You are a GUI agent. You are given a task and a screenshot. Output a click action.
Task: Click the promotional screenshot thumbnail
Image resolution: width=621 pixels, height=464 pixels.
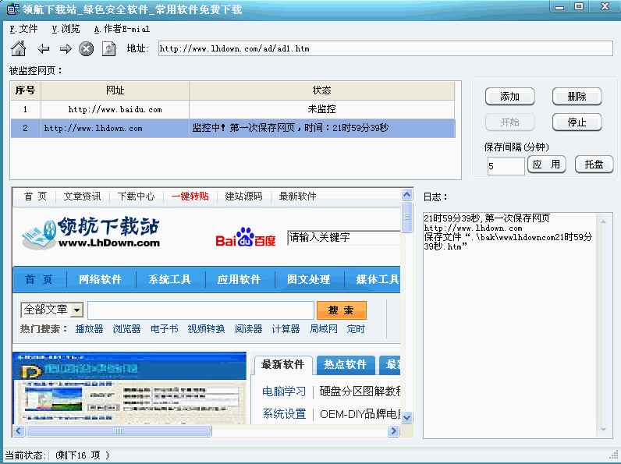coord(129,388)
